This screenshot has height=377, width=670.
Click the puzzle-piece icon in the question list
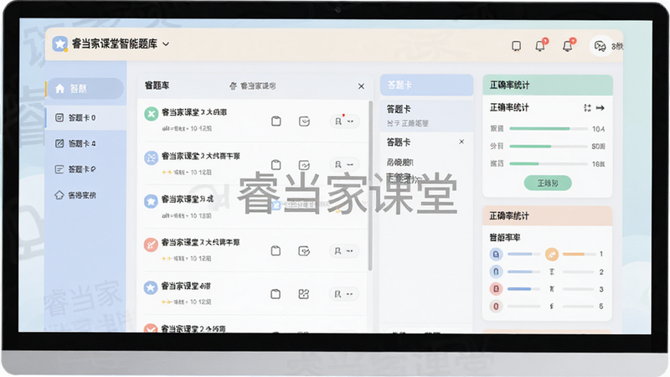pos(303,294)
